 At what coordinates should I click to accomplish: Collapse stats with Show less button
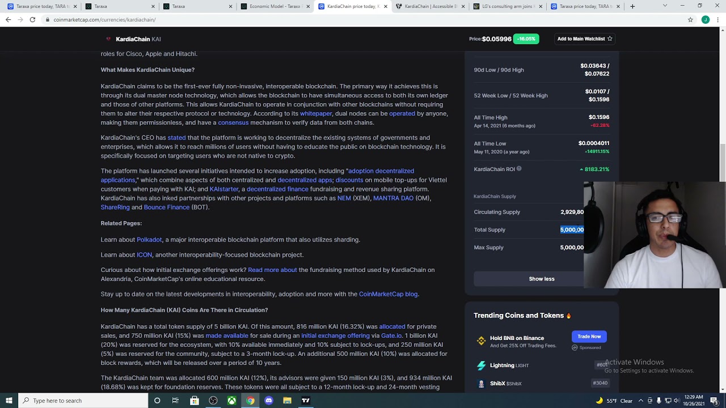point(542,279)
